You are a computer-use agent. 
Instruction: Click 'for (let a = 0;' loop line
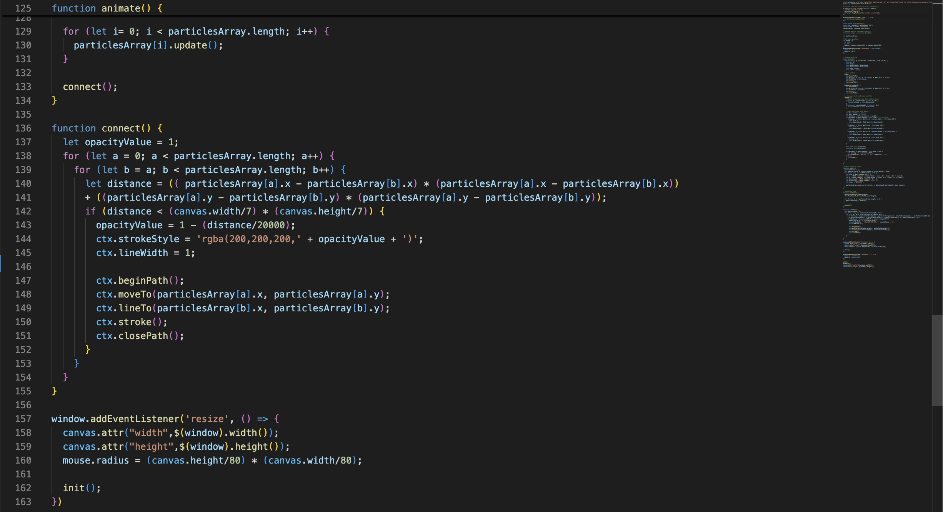pos(199,156)
